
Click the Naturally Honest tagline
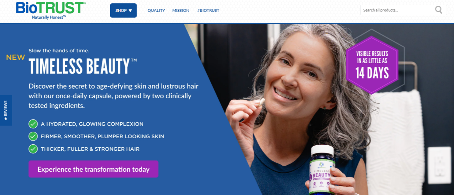tap(49, 17)
